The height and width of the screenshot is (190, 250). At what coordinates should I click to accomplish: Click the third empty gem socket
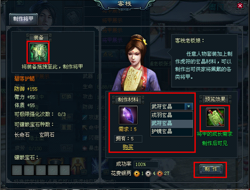coord(41,170)
